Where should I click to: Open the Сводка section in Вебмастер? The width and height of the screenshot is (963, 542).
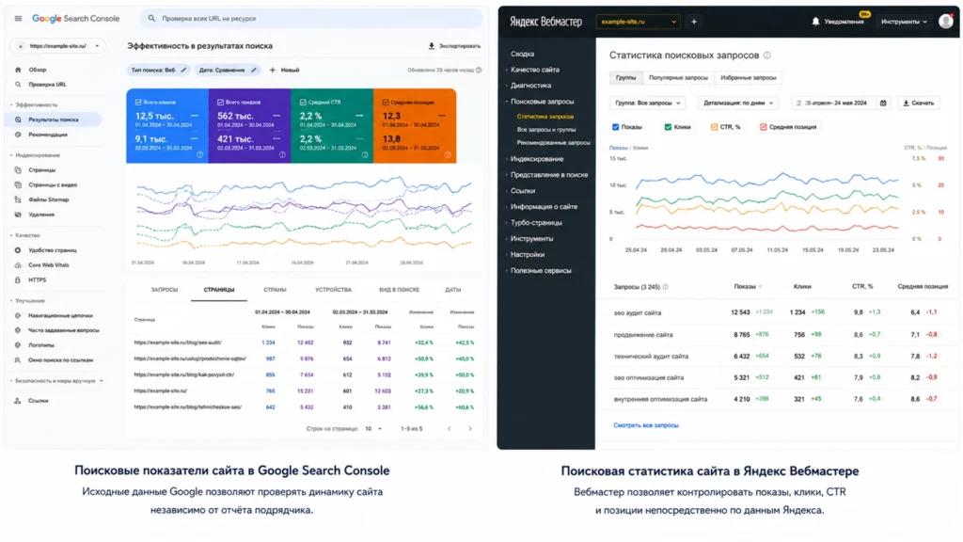point(522,54)
